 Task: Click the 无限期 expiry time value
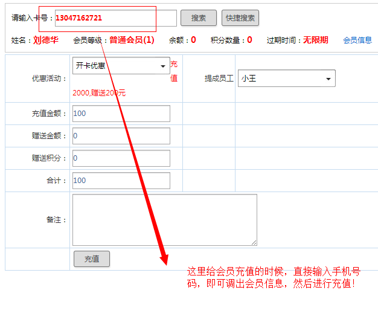coord(316,40)
